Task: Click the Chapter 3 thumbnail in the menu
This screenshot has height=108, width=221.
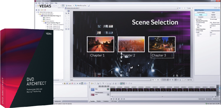Action: coord(162,44)
